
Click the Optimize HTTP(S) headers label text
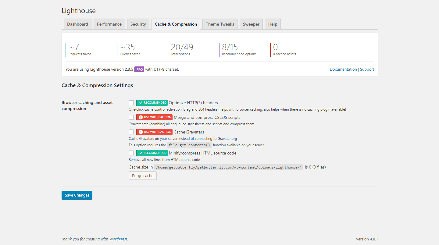193,103
